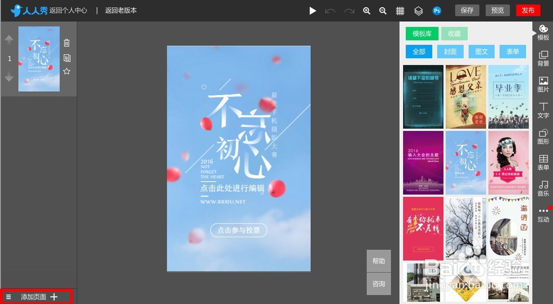
Task: Open the 互动 interaction sidebar tool
Action: click(x=543, y=214)
